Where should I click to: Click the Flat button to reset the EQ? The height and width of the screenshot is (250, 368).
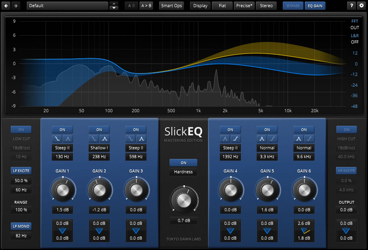click(222, 6)
